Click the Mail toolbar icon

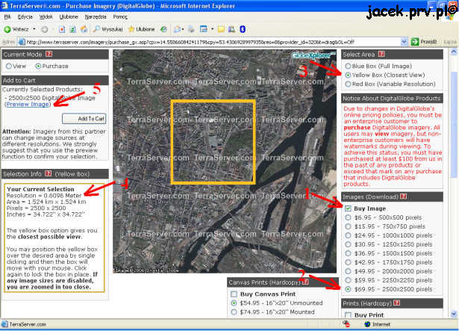coord(177,29)
